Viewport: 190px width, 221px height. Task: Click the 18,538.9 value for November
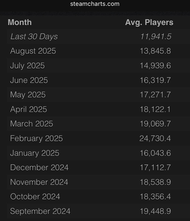(155, 182)
